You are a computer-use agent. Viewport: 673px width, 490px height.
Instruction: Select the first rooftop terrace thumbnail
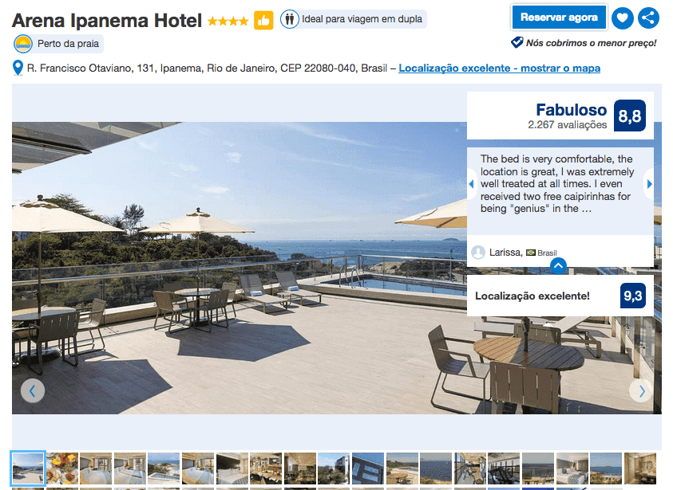pos(27,468)
